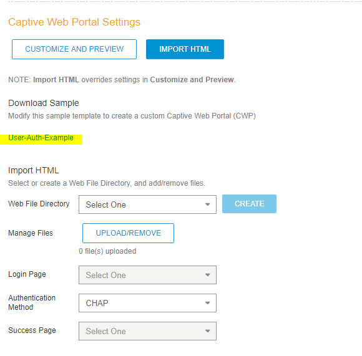Click the Success Page dropdown arrow
Screen dimensions: 362x356
pos(208,331)
